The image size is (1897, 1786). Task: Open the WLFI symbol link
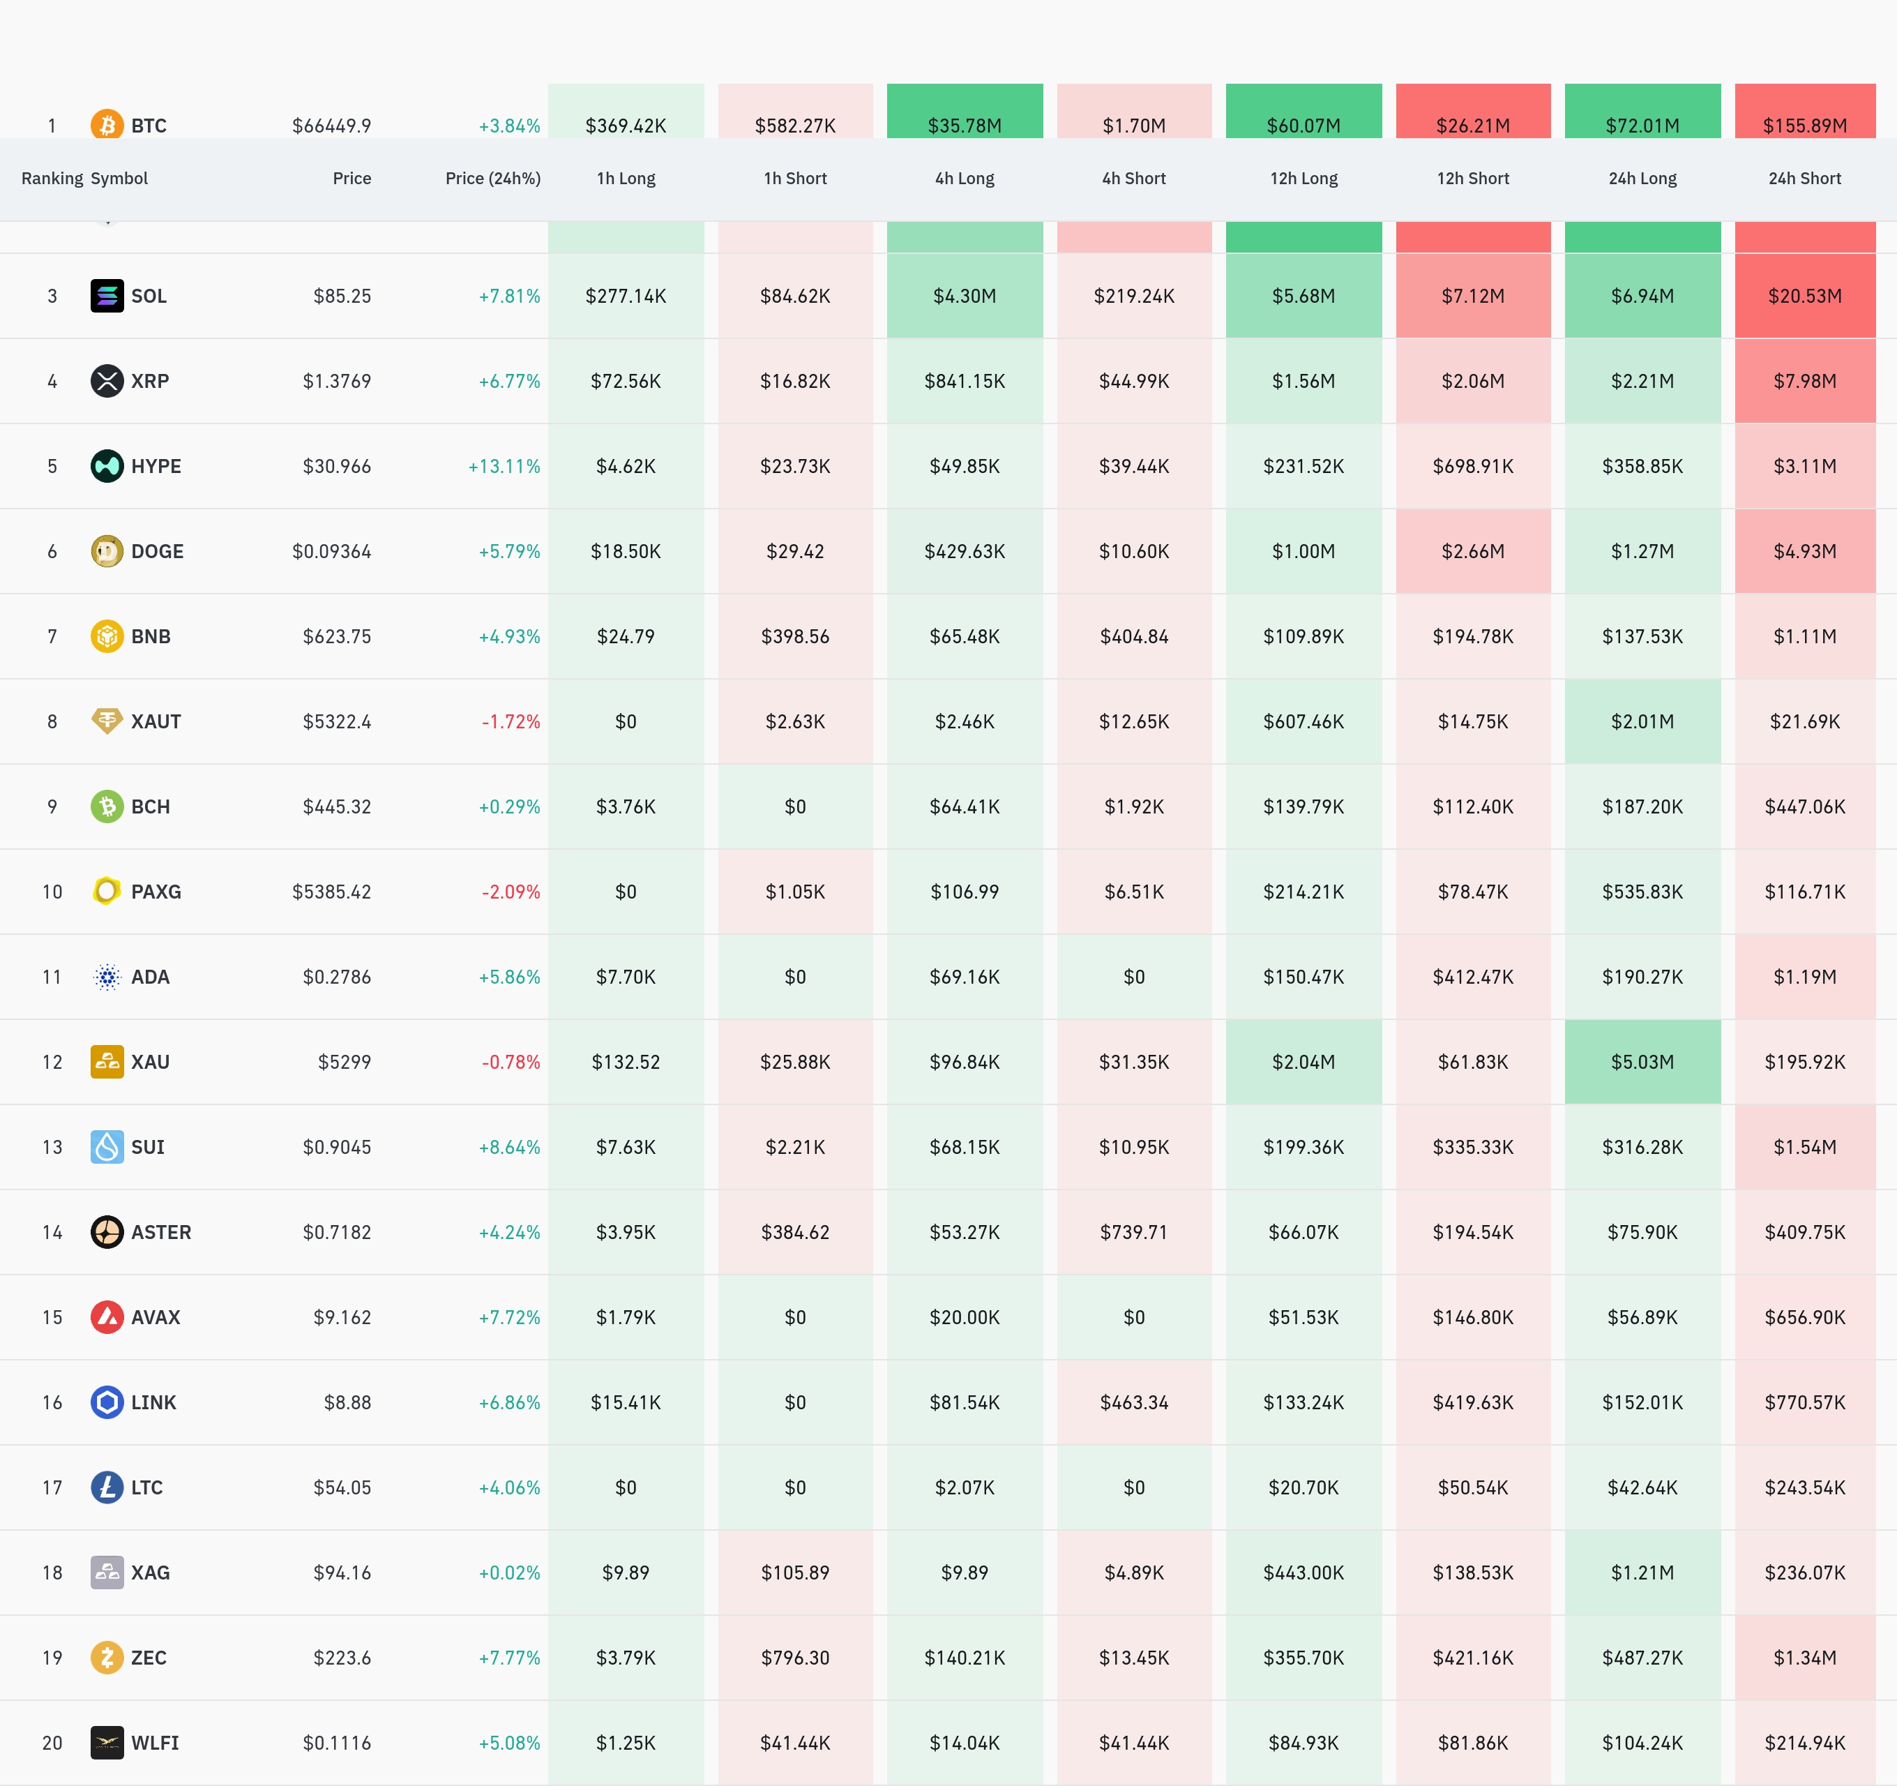click(x=155, y=1743)
